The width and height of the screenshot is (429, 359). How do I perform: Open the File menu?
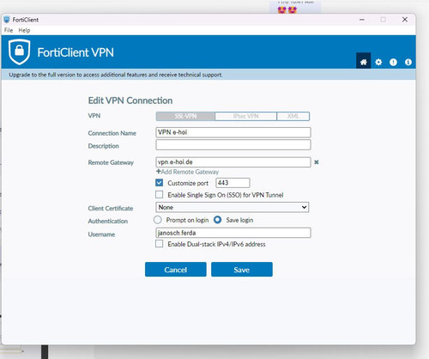[x=9, y=30]
